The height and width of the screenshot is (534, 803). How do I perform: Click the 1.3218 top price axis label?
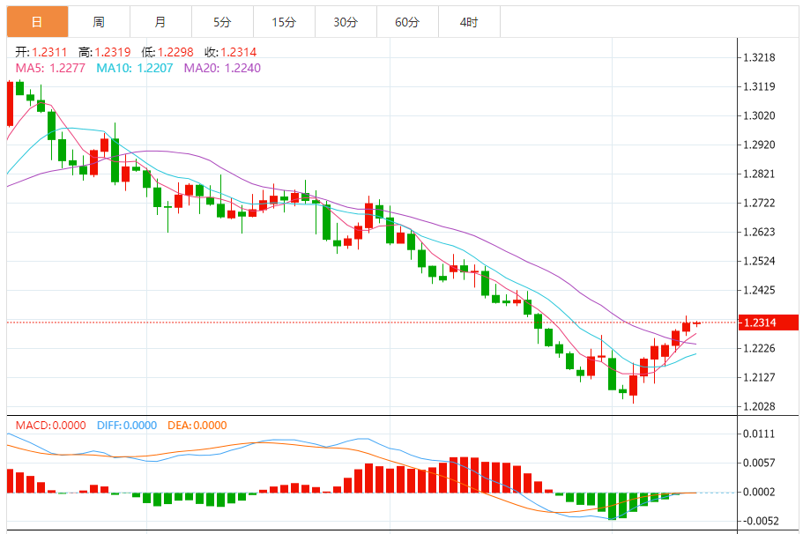(760, 57)
